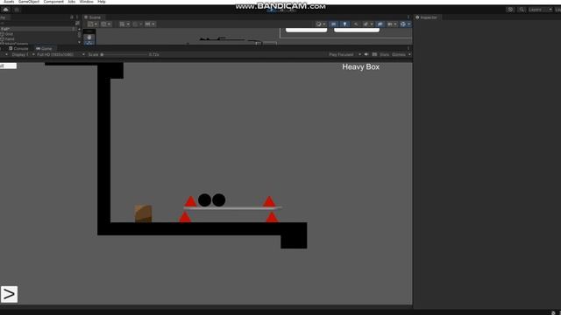Expand the Game Gizmos dropdown arrow
This screenshot has height=315, width=561.
(409, 54)
